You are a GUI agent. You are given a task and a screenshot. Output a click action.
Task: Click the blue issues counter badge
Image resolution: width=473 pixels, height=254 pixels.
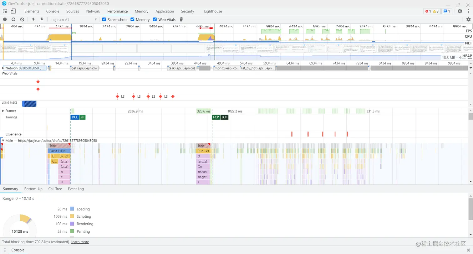447,11
